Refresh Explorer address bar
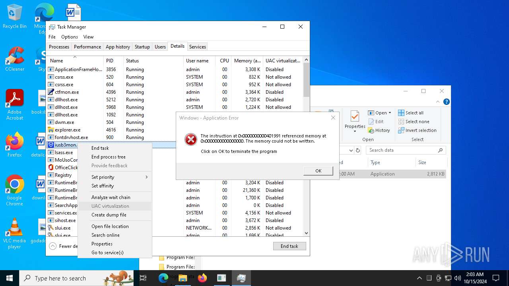Image resolution: width=509 pixels, height=286 pixels. click(x=358, y=150)
